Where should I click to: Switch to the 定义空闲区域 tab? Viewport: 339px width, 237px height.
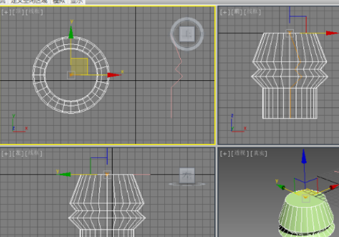click(29, 2)
